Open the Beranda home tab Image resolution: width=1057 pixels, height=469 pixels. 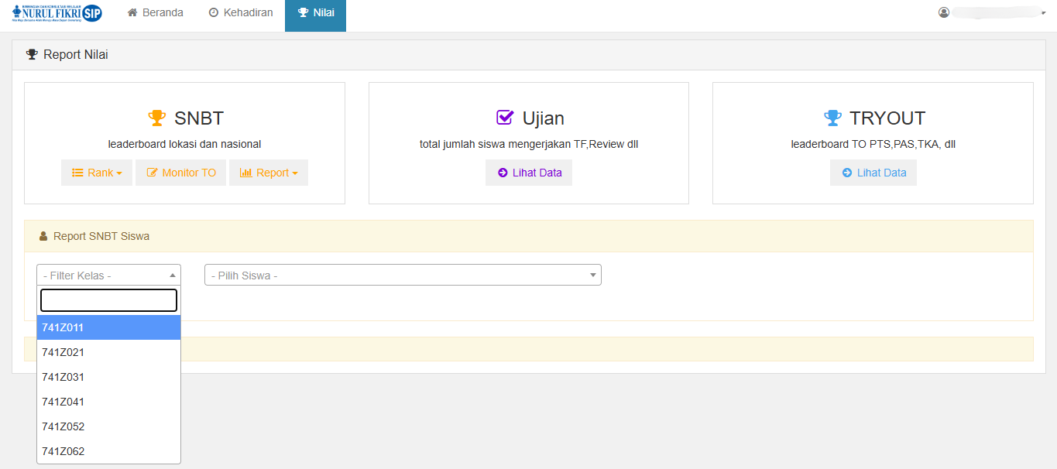coord(155,13)
